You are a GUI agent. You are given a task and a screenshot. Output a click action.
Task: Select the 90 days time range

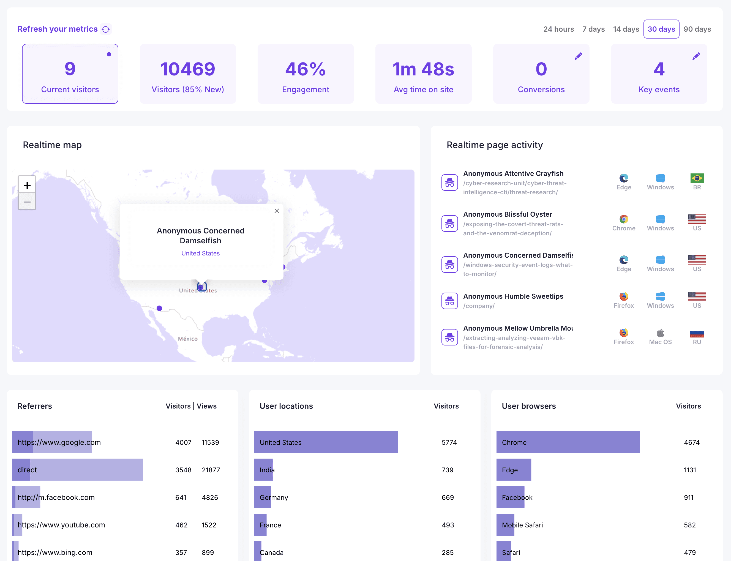click(x=697, y=29)
